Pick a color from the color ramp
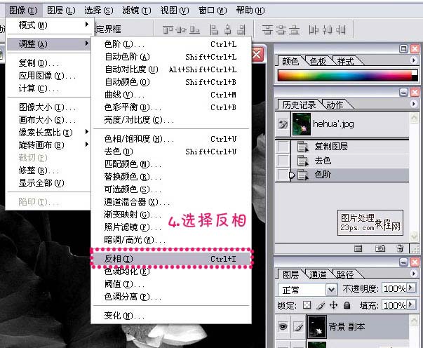The image size is (423, 348). pos(344,76)
